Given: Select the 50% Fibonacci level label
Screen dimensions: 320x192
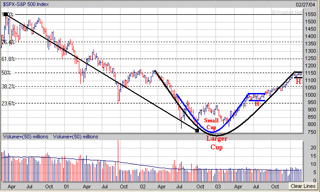Looking at the screenshot, I should point(6,73).
